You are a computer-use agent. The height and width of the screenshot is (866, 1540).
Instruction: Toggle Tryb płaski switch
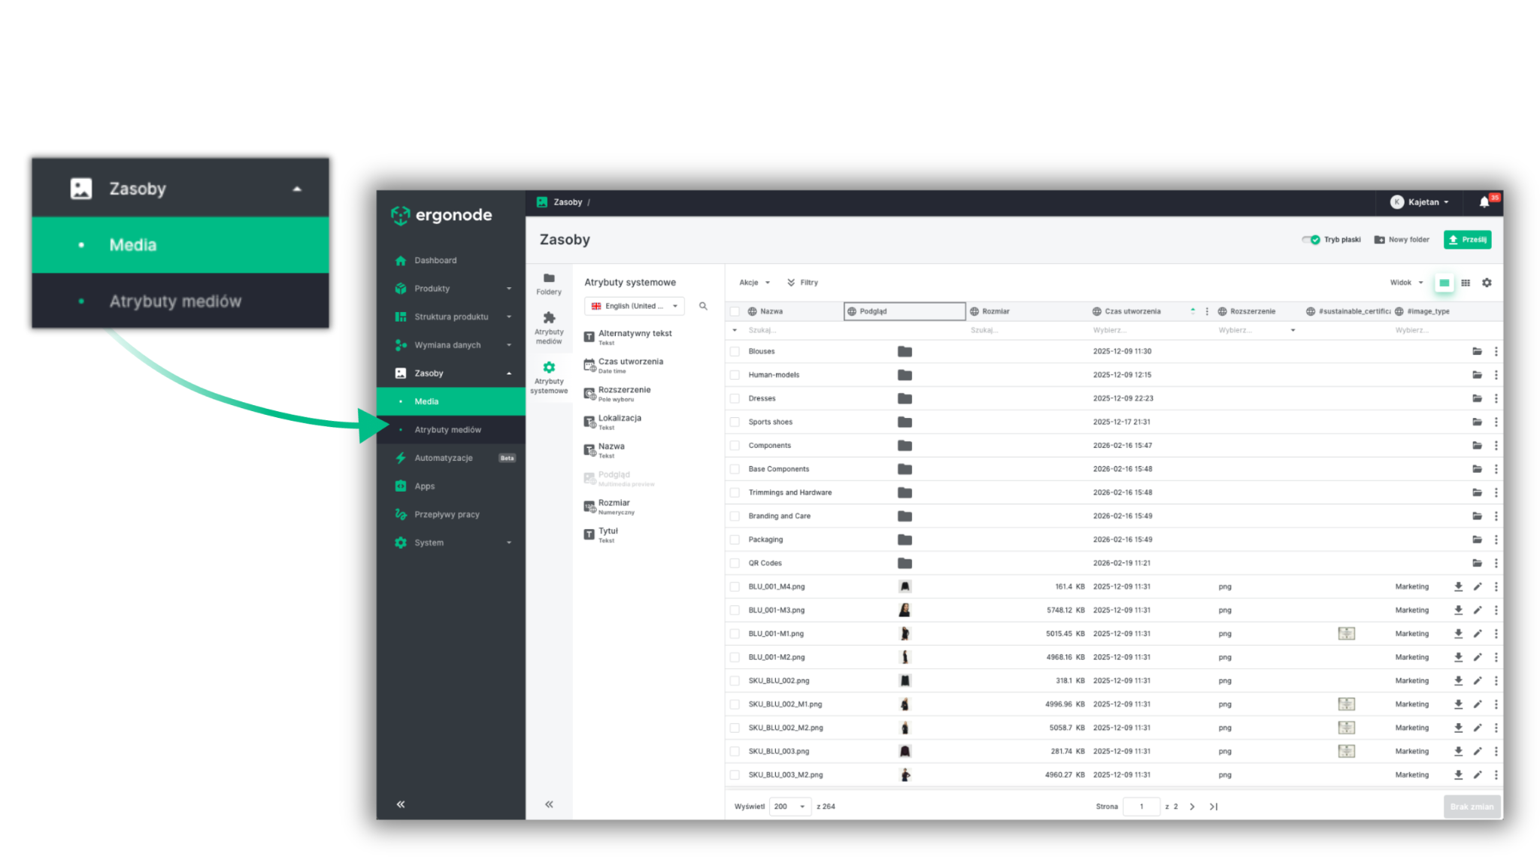pyautogui.click(x=1311, y=240)
